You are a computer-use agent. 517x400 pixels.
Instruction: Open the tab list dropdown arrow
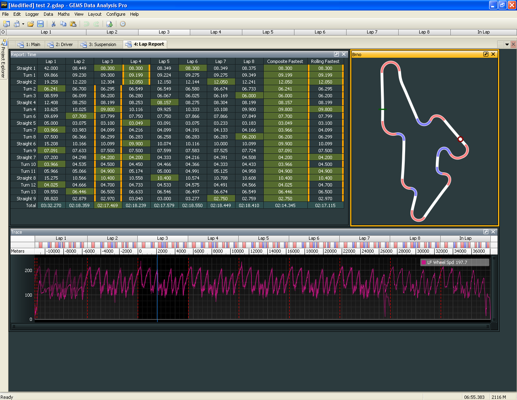(x=507, y=44)
